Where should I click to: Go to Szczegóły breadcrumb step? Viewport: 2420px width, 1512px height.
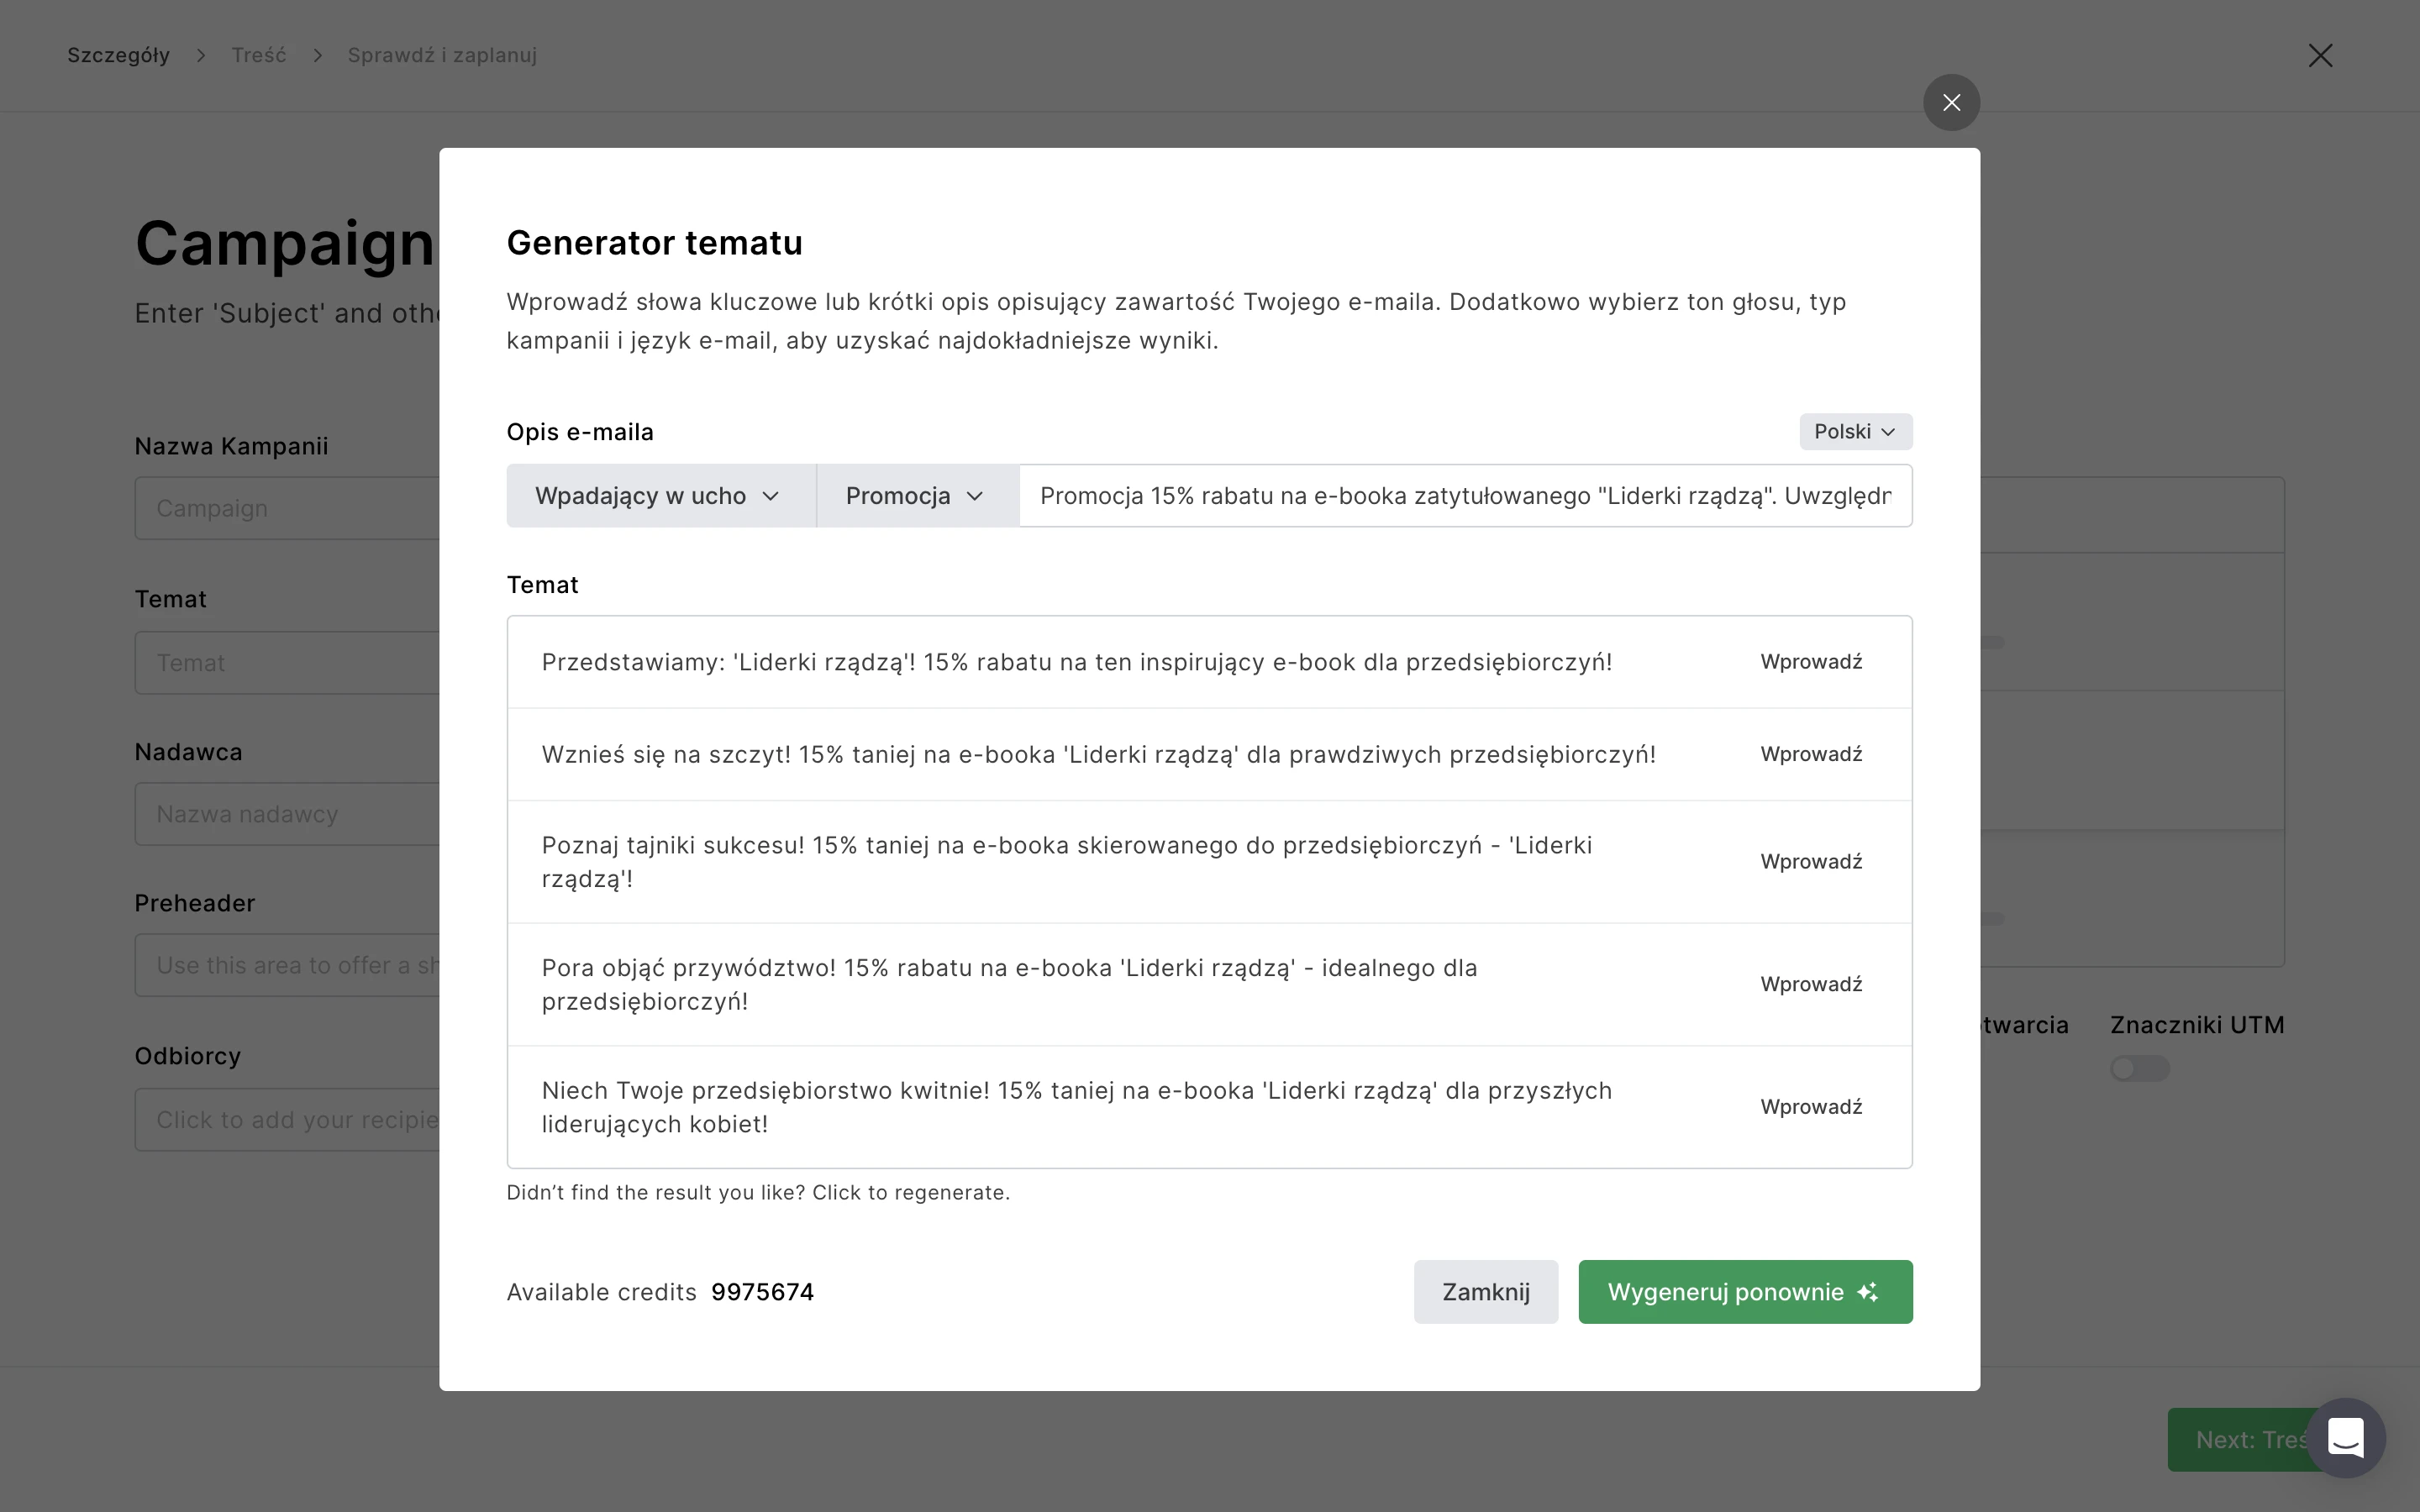118,55
